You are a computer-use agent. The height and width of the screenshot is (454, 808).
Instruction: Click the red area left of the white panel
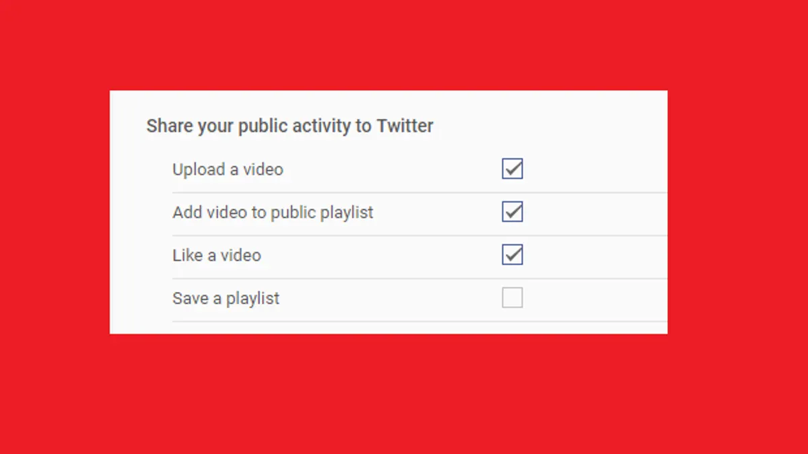coord(55,212)
